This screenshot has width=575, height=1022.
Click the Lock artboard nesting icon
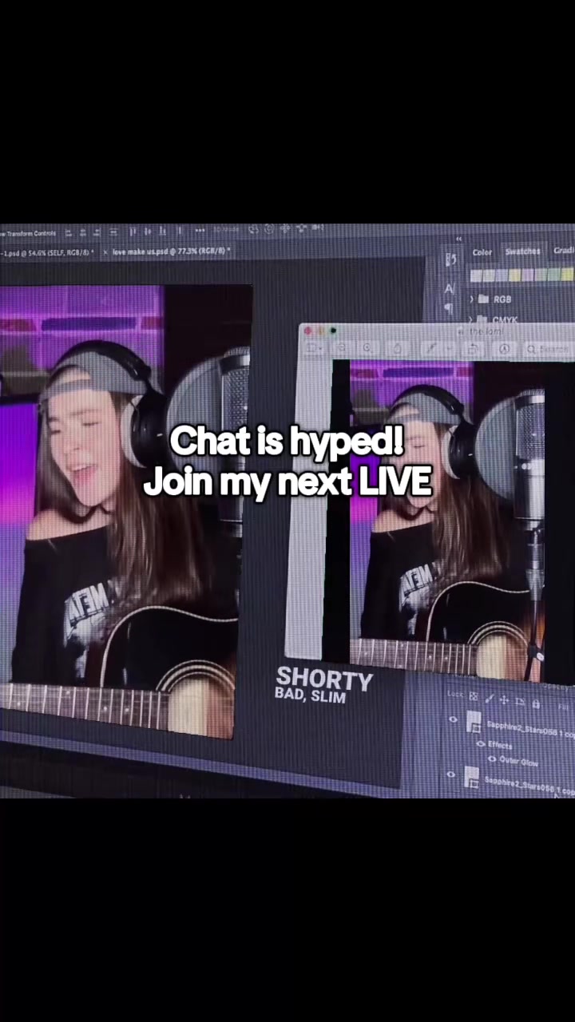520,702
